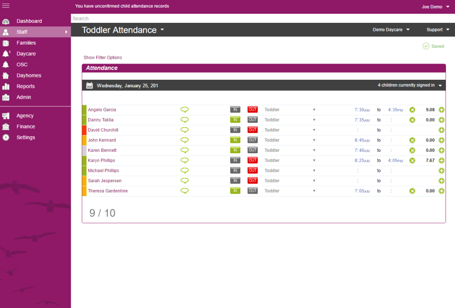This screenshot has width=455, height=308.
Task: Click the calendar date picker icon
Action: (x=90, y=85)
